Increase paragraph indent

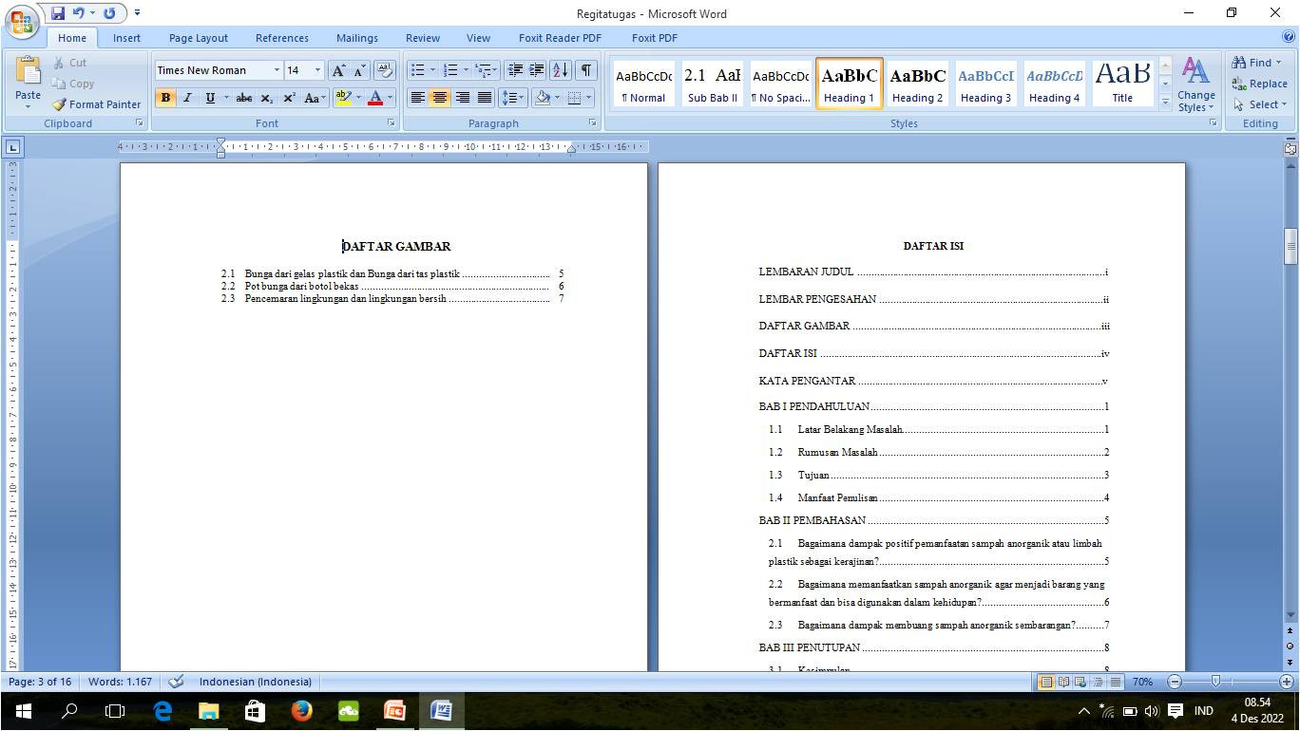(537, 70)
